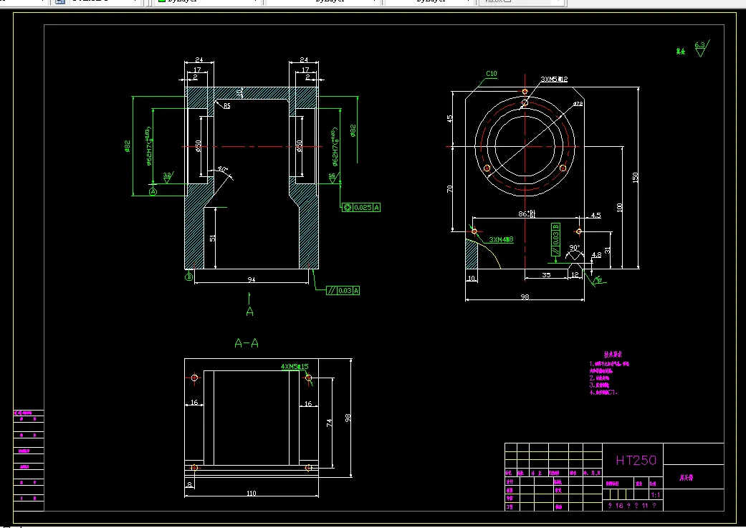Viewport: 746px width, 528px height.
Task: Select the 86 hole spacing dimension
Action: tap(527, 213)
